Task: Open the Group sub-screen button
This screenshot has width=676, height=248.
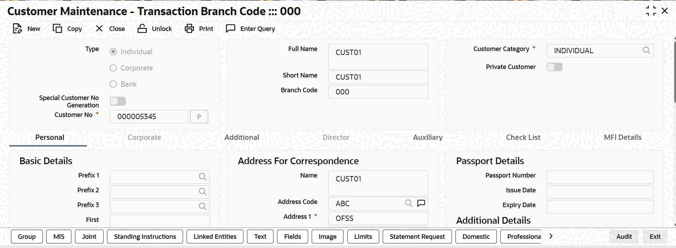Action: [27, 236]
